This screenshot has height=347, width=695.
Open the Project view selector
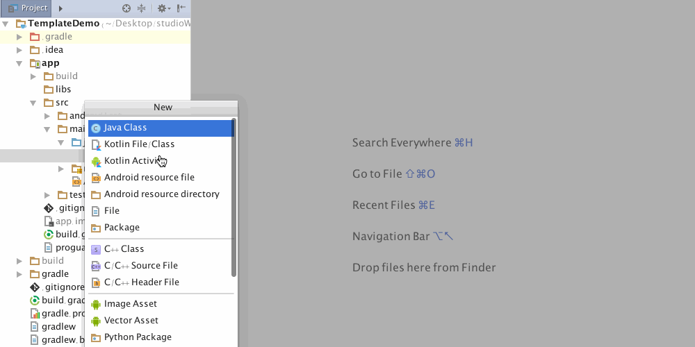coord(26,8)
